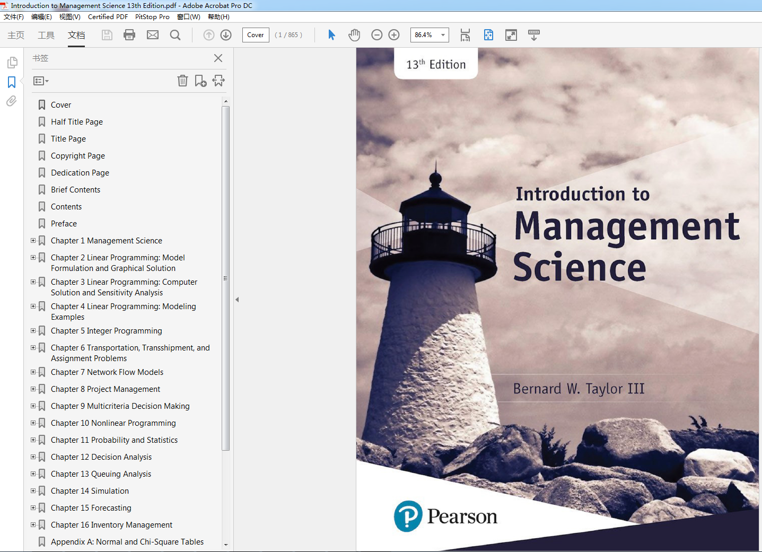
Task: Expand Chapter 1 Management Science
Action: click(x=33, y=241)
